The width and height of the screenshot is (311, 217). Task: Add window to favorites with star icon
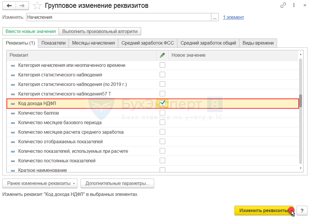click(x=37, y=5)
